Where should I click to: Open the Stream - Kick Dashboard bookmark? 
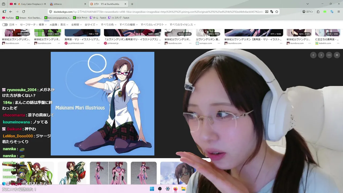pos(29,18)
